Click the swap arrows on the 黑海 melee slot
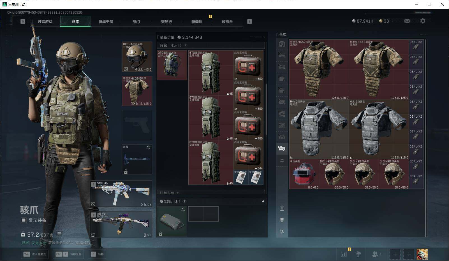This screenshot has width=449, height=261. point(148,148)
